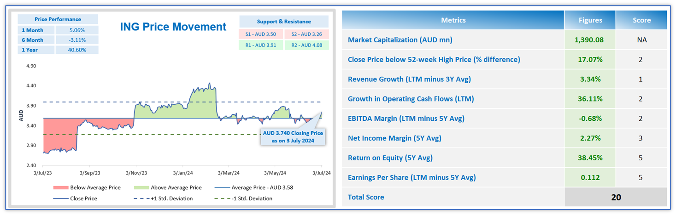Viewport: 676px width, 215px height.
Task: Click the Total Score label
Action: pos(366,197)
